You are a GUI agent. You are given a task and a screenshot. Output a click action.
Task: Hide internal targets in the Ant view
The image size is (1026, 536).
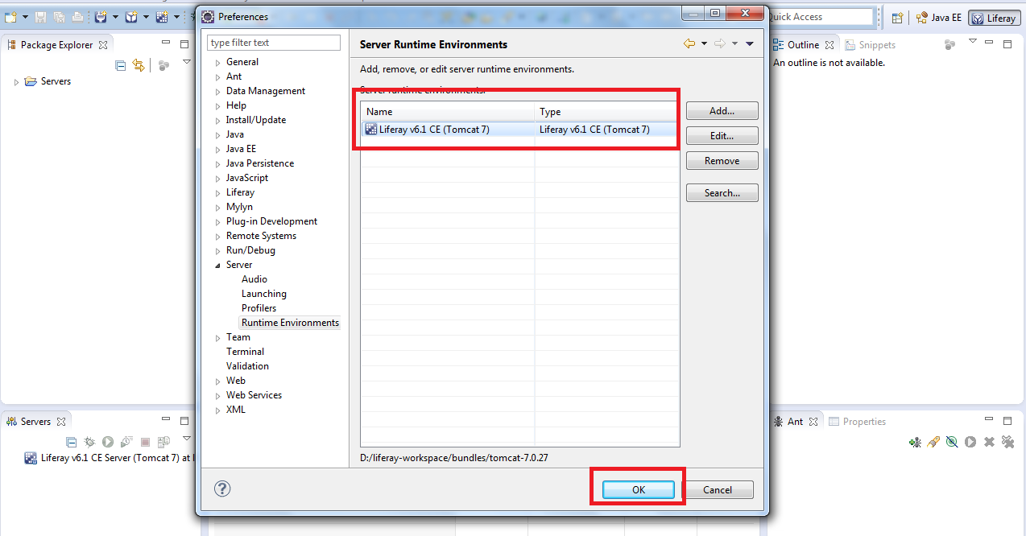point(952,441)
